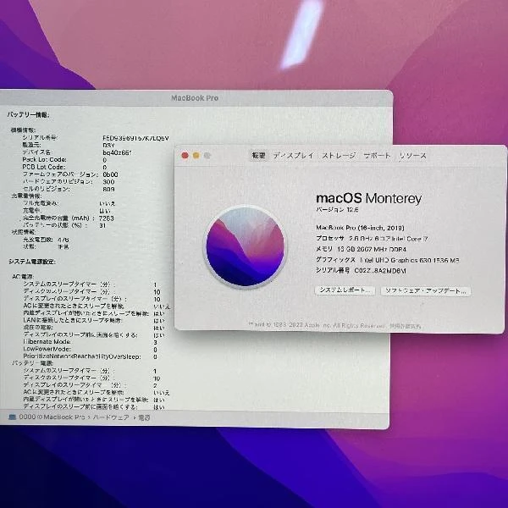Viewport: 508px width, 508px height.
Task: Click the ソフトウェア・アップデート... button
Action: pos(426,290)
